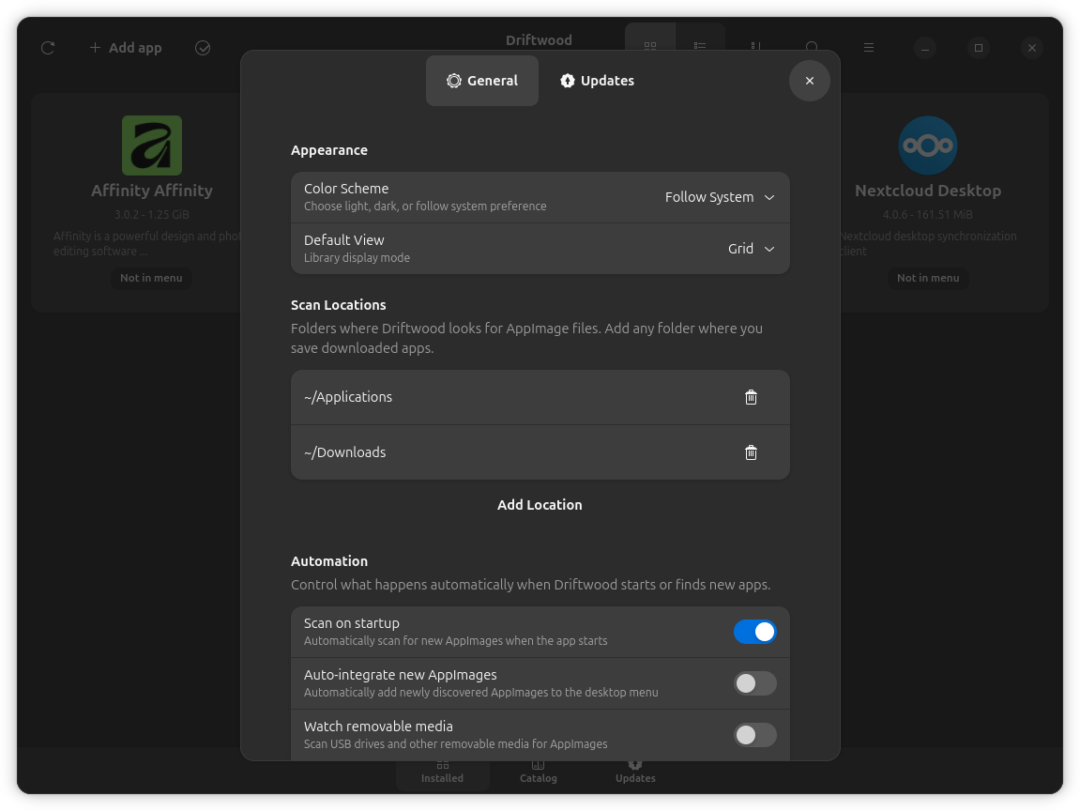Viewport: 1080px width, 811px height.
Task: Click the Affinity green app icon
Action: point(151,145)
